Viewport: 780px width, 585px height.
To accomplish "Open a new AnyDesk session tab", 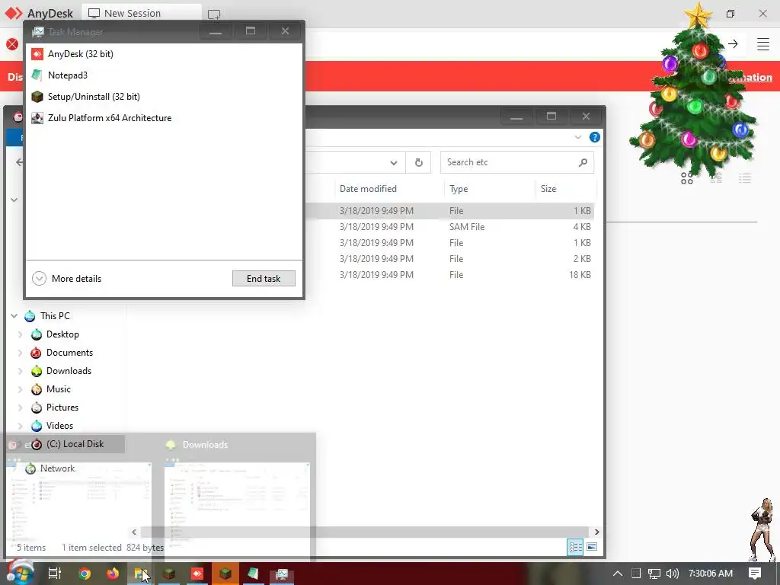I will pyautogui.click(x=214, y=14).
